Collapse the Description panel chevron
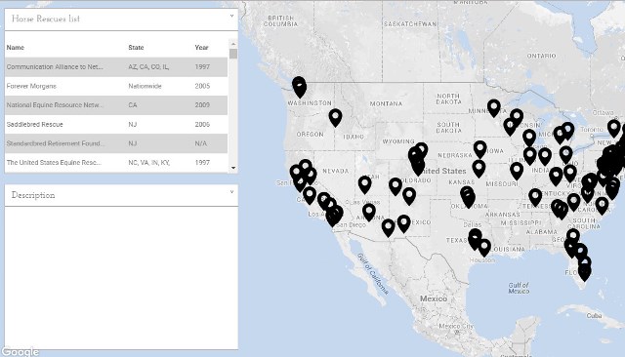625x357 pixels. (231, 192)
